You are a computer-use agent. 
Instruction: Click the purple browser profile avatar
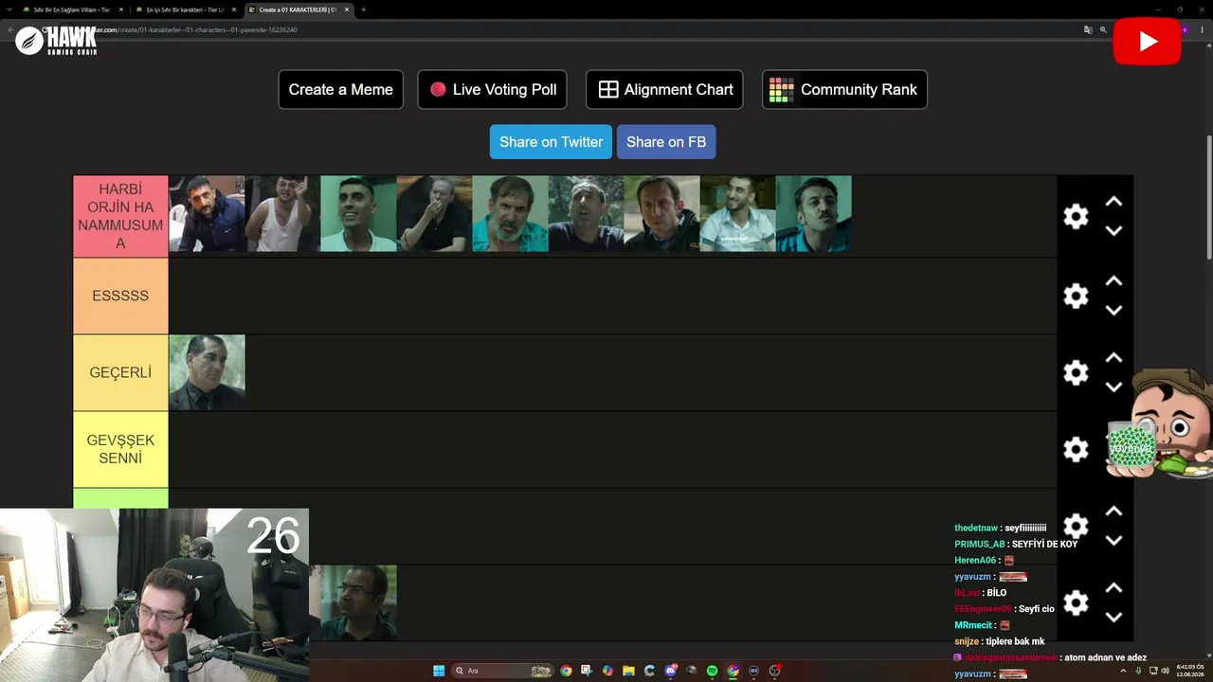[1185, 29]
